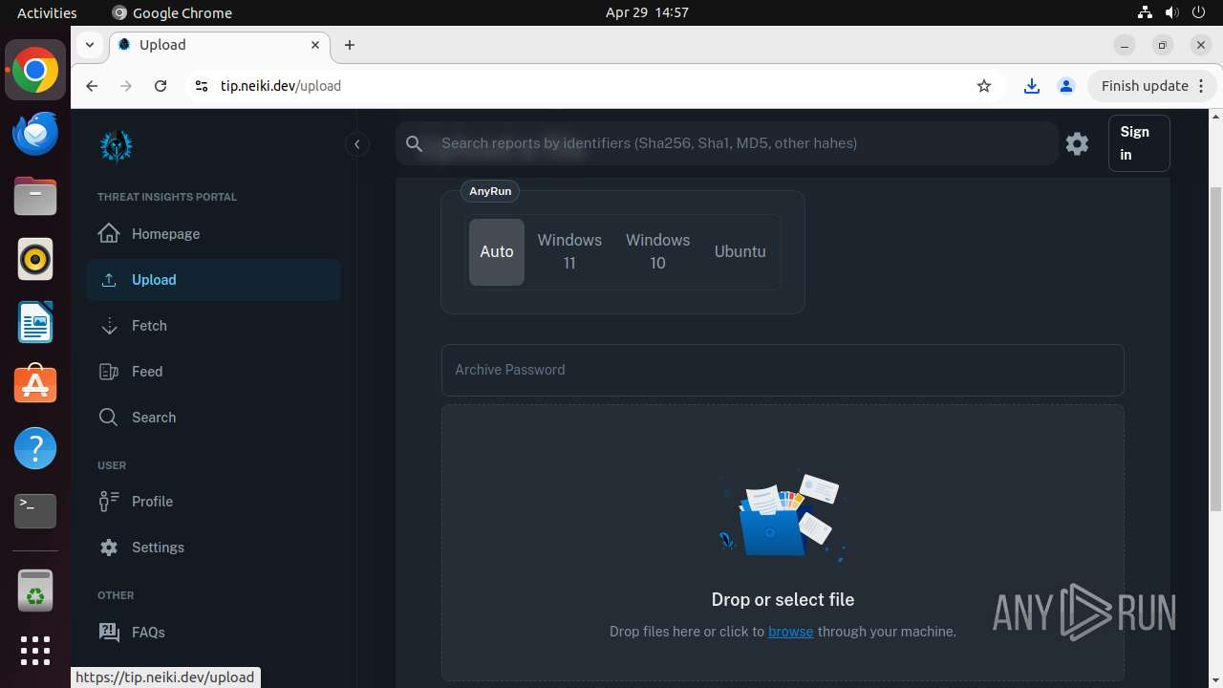
Task: Open a new tab
Action: coord(350,45)
